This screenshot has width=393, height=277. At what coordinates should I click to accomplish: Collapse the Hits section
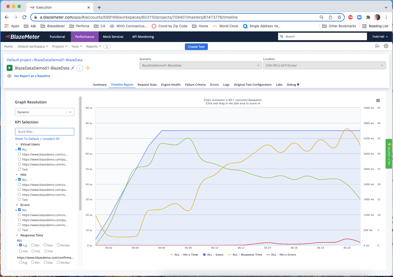pos(17,175)
